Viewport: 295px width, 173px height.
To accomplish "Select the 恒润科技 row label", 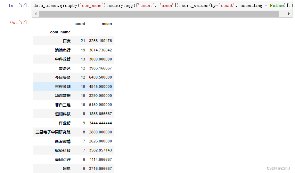I will point(63,114).
